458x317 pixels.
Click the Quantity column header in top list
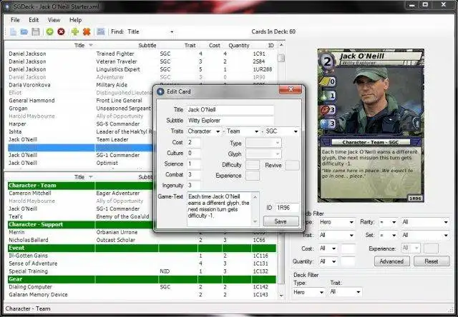[238, 46]
